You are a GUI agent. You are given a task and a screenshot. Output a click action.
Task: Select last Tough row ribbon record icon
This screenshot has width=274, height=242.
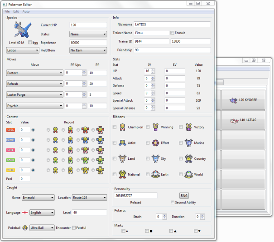tap(100, 170)
